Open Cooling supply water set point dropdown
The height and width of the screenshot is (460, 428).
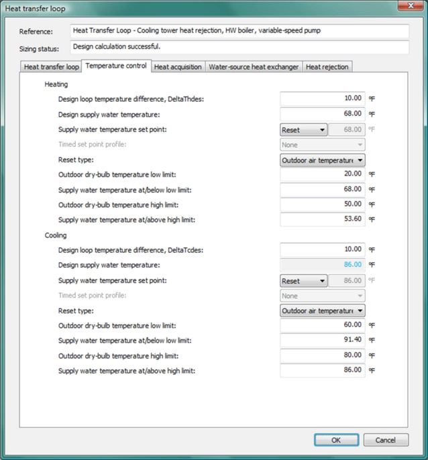(x=303, y=281)
